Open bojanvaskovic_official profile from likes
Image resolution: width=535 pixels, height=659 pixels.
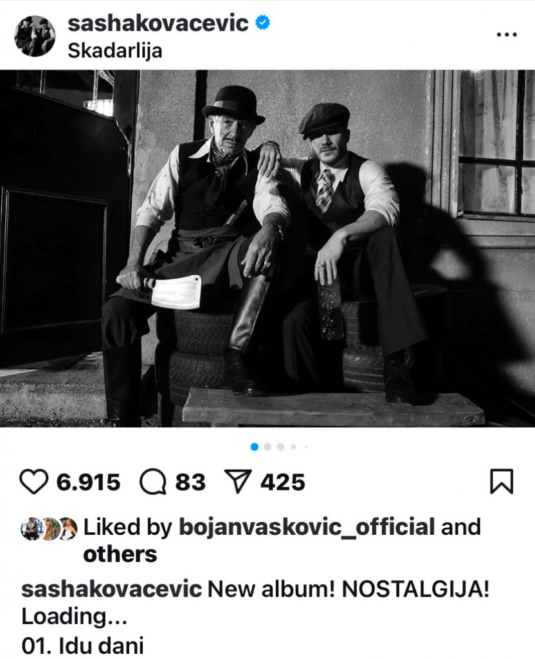(x=307, y=527)
